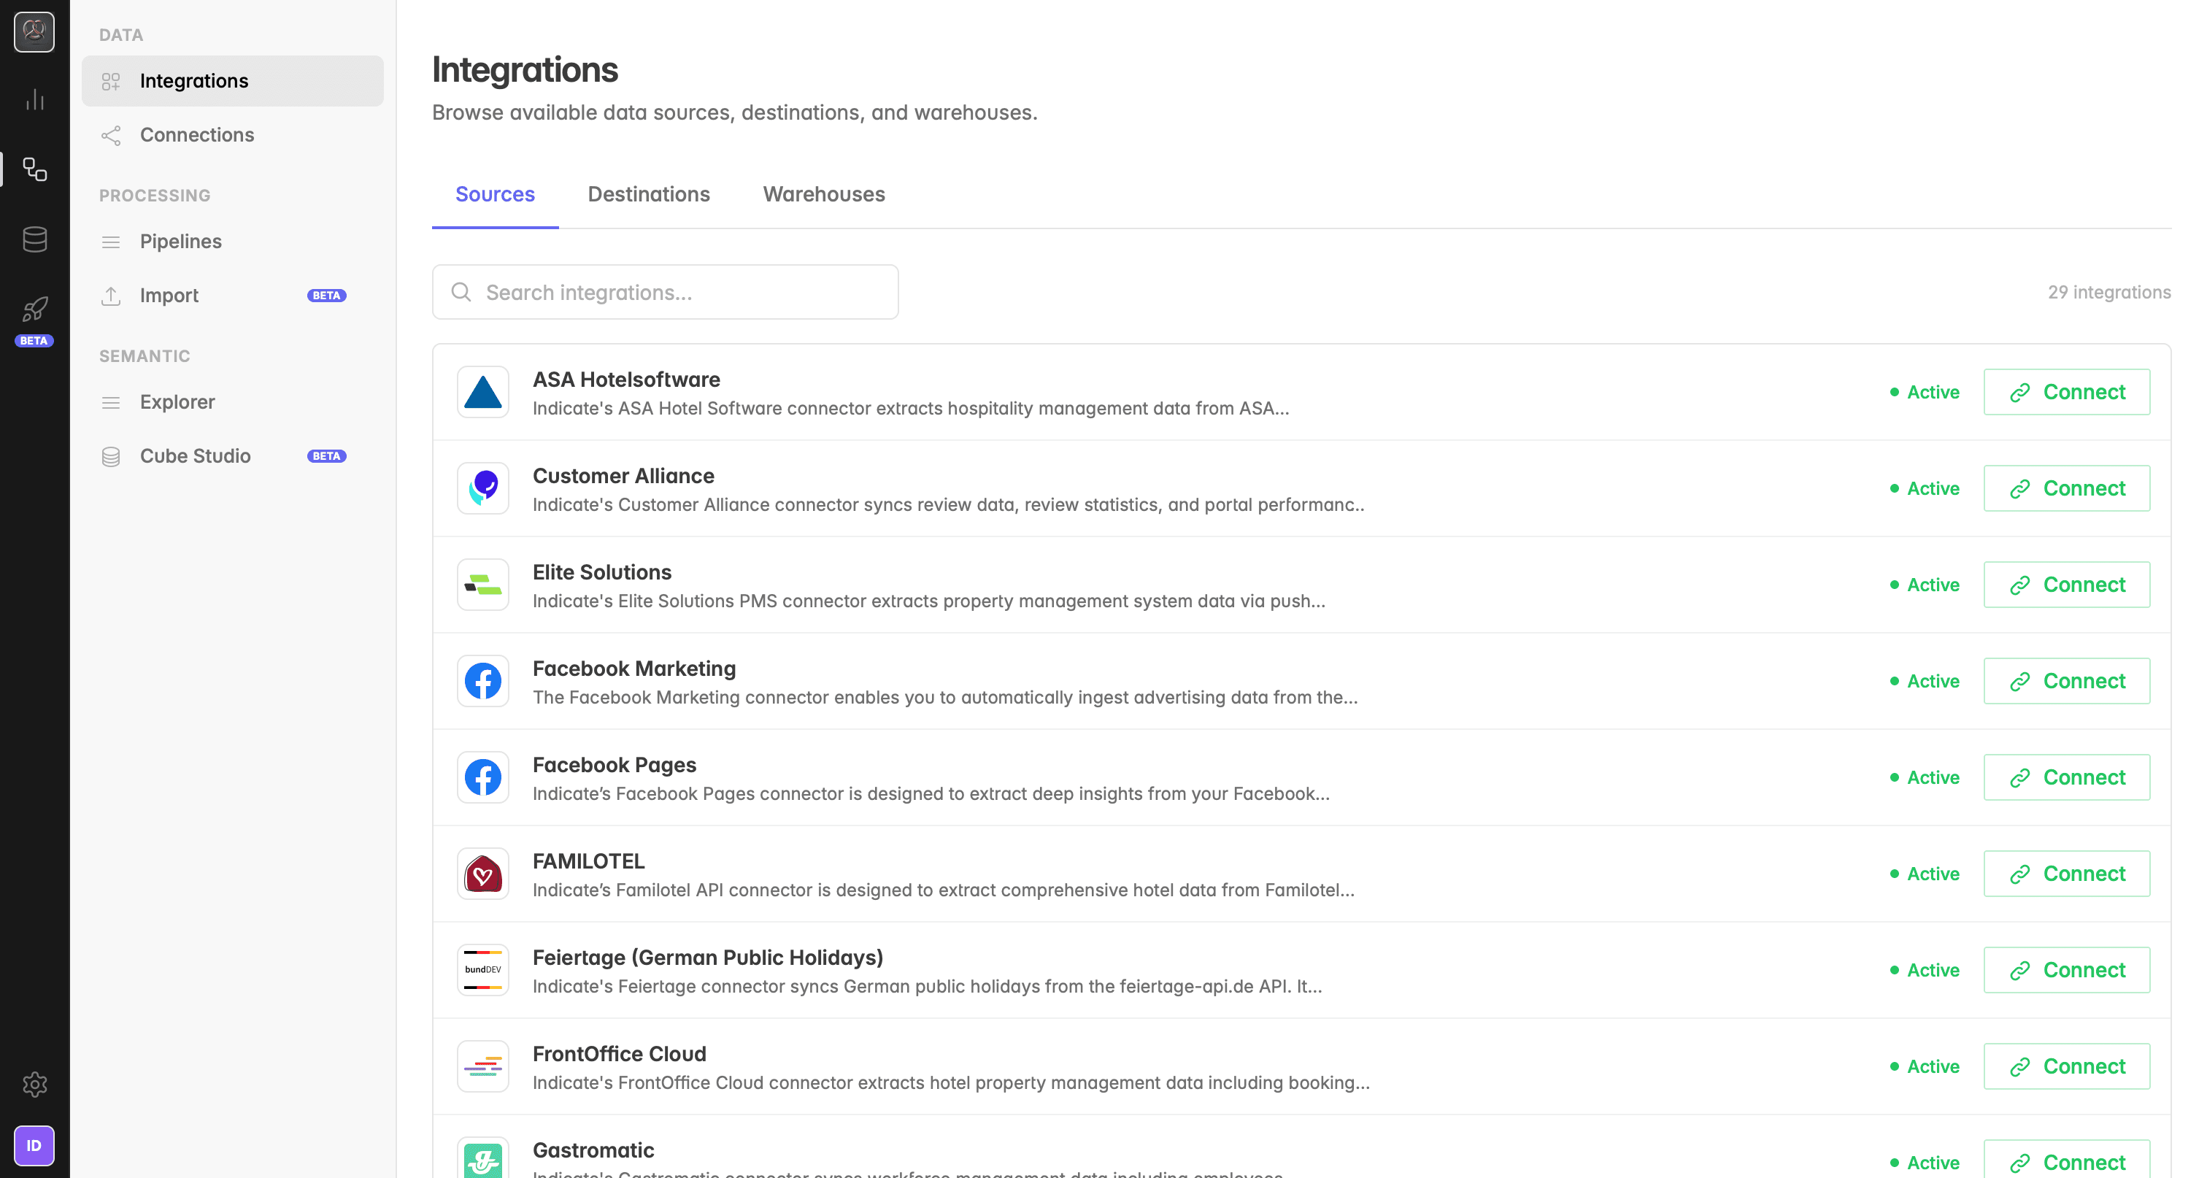The image size is (2207, 1178).
Task: Click the Feiertage (German Public Holidays) title
Action: 708,958
